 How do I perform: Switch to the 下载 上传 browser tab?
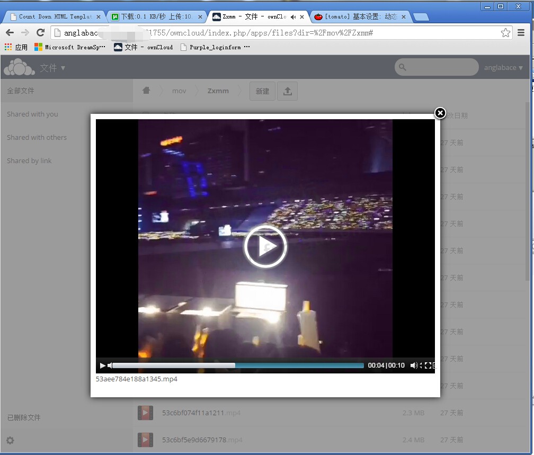(157, 16)
